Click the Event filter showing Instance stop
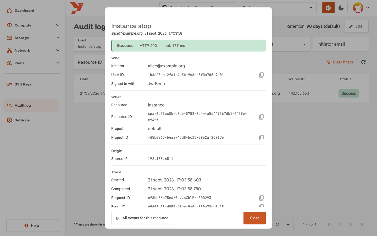 [89, 44]
